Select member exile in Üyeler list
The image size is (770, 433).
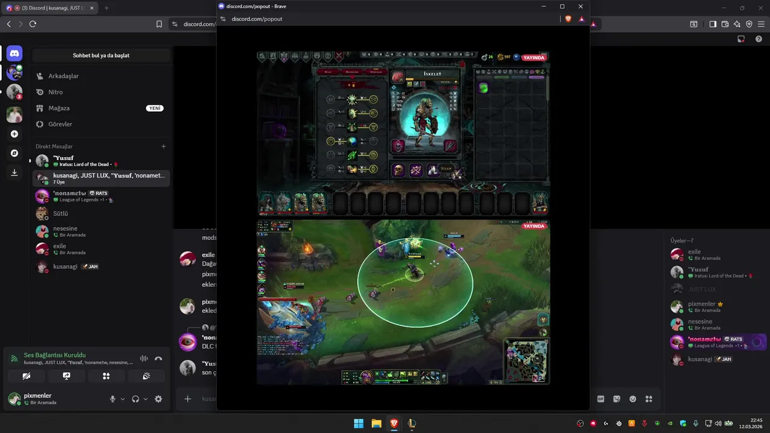[x=718, y=254]
